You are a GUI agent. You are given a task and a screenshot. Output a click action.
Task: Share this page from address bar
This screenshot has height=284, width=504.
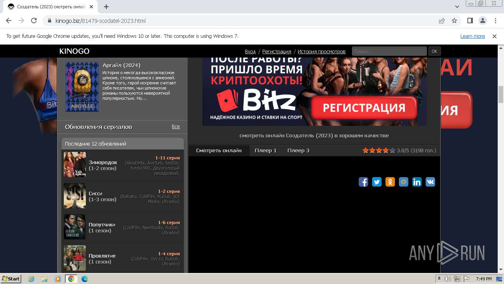[x=442, y=21]
